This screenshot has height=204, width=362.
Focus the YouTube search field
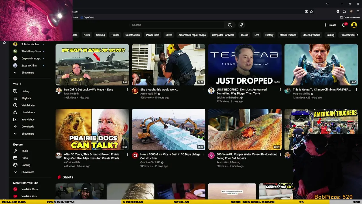tap(177, 25)
